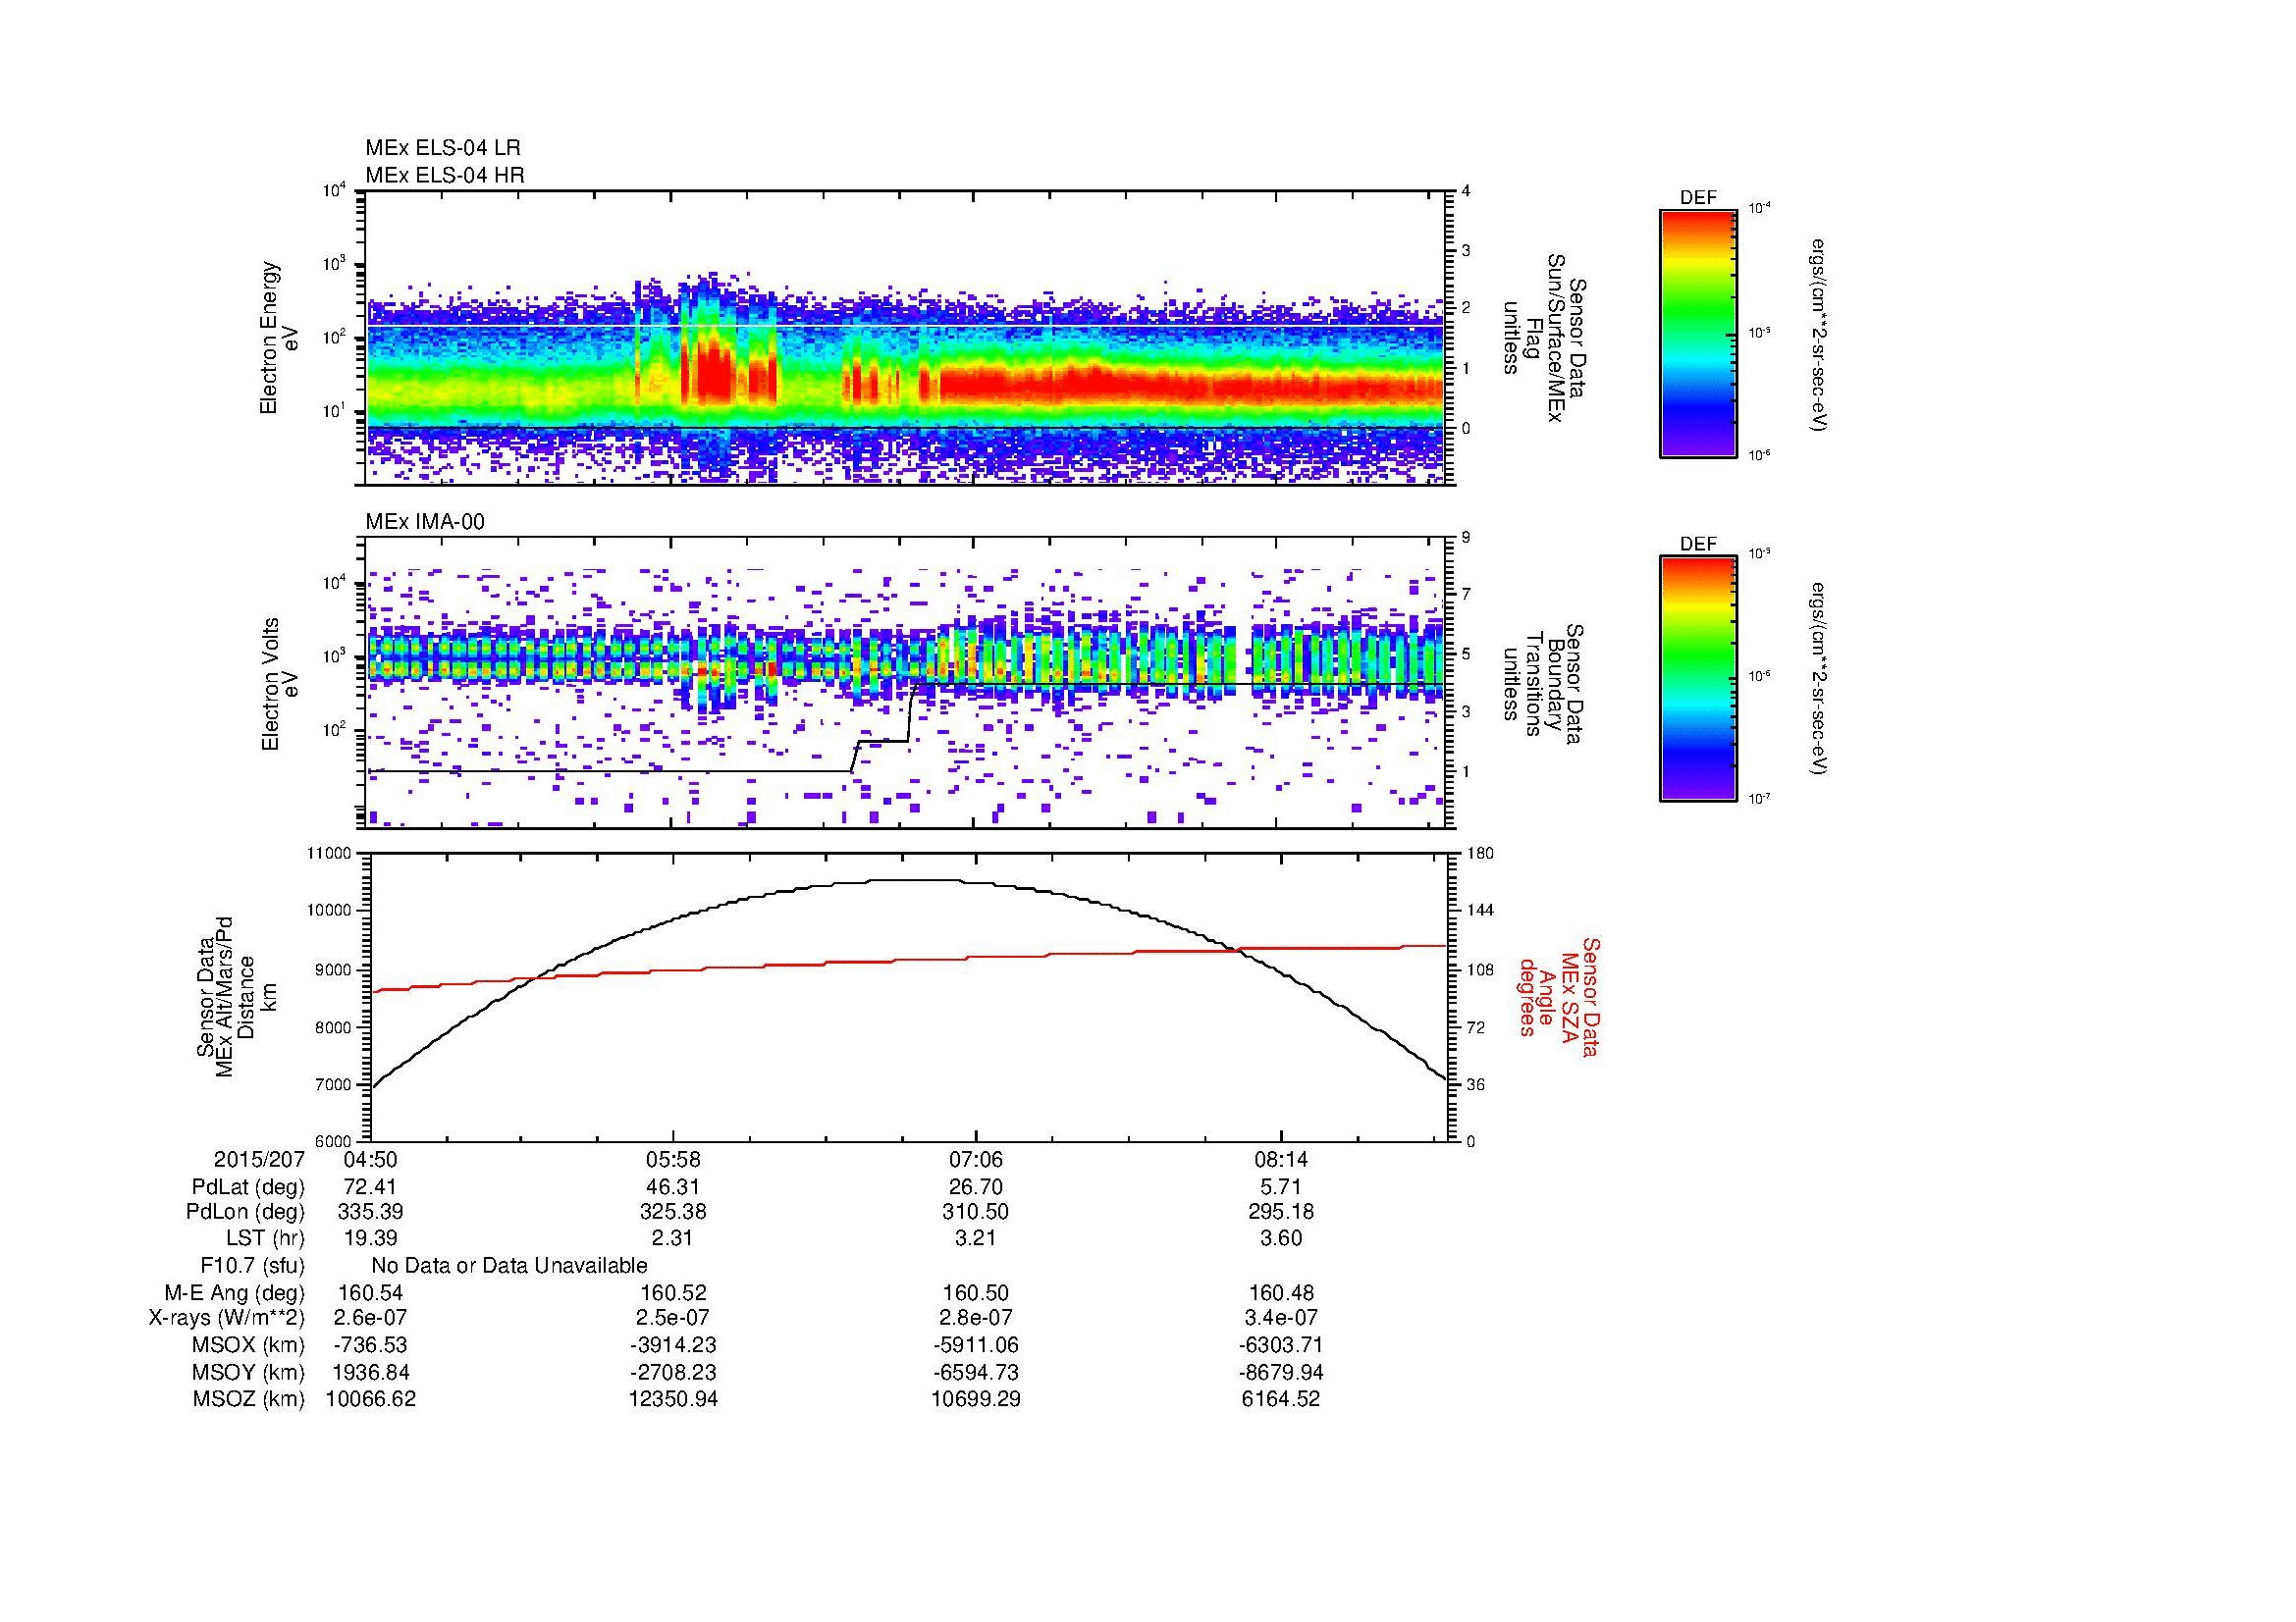Click the 'MSOZ (km)' row label
Viewport: 2296px width, 1622px height.
(248, 1399)
